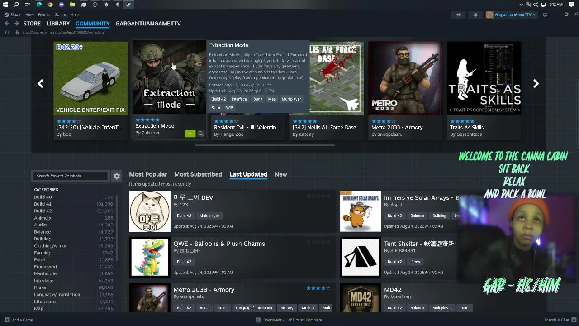This screenshot has width=579, height=326.
Task: Select the Last Updated sort tab
Action: click(x=248, y=174)
